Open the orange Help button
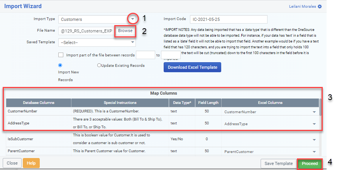Viewport: 349px width, 170px height. (31, 163)
